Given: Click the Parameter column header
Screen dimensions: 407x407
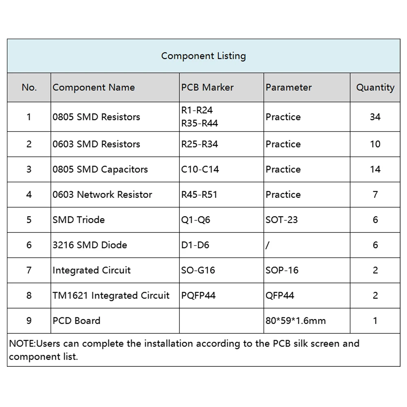Looking at the screenshot, I should click(289, 88).
